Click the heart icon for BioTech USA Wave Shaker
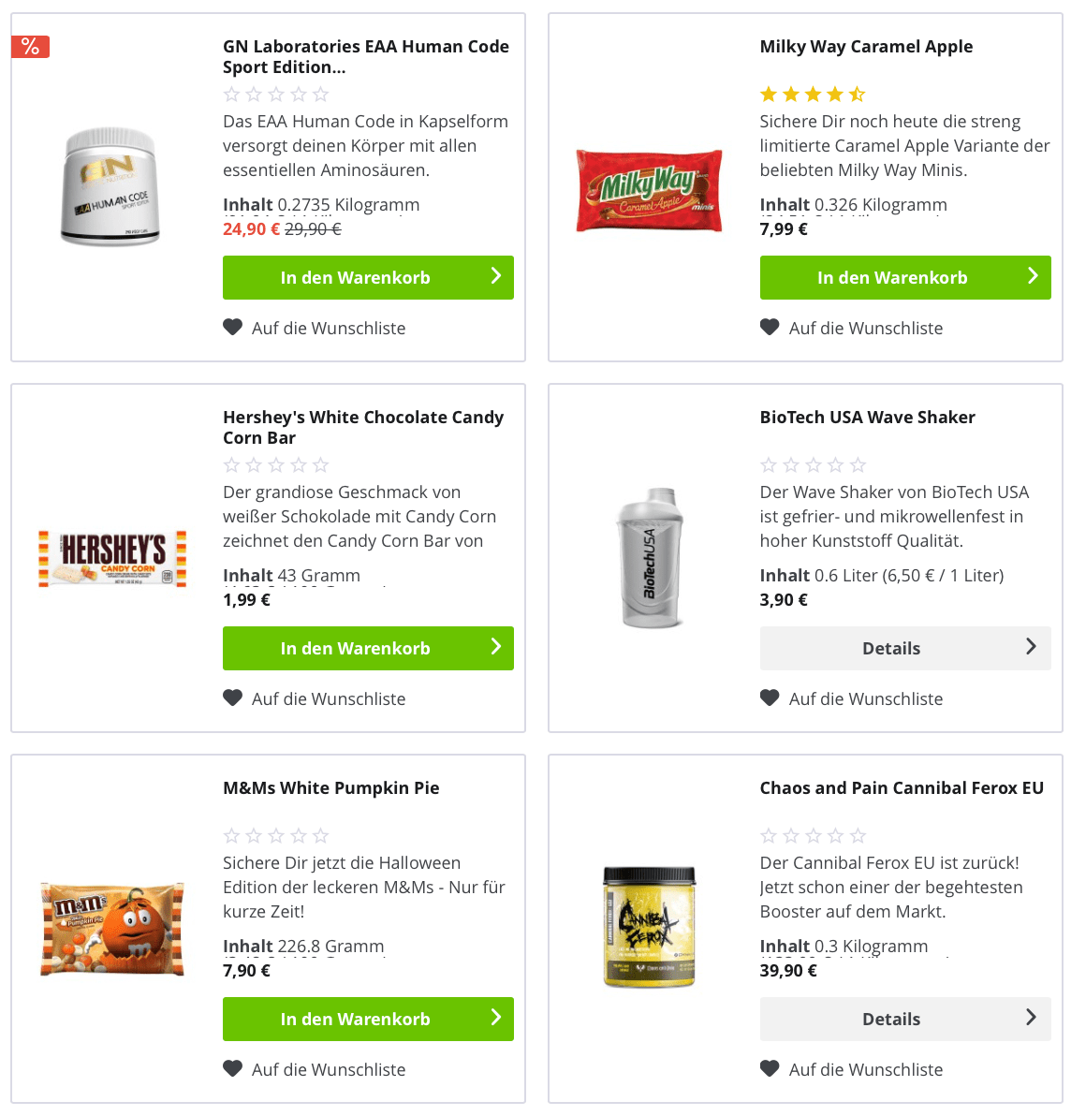Viewport: 1071px width, 1116px height. click(x=770, y=697)
